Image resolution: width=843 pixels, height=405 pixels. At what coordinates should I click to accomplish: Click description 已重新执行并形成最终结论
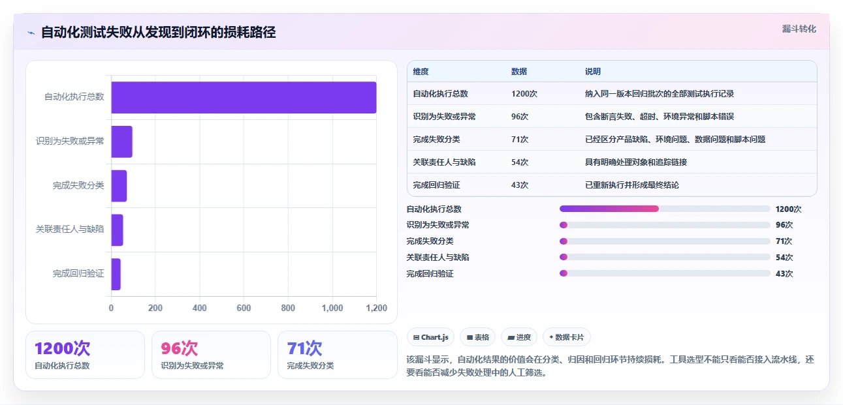[632, 185]
